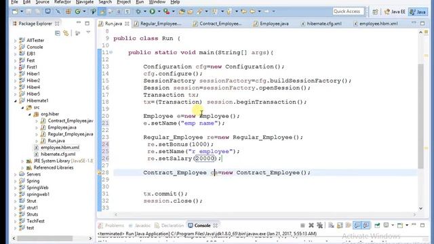
Task: Minimize the Package Explorer view
Action: pyautogui.click(x=79, y=23)
